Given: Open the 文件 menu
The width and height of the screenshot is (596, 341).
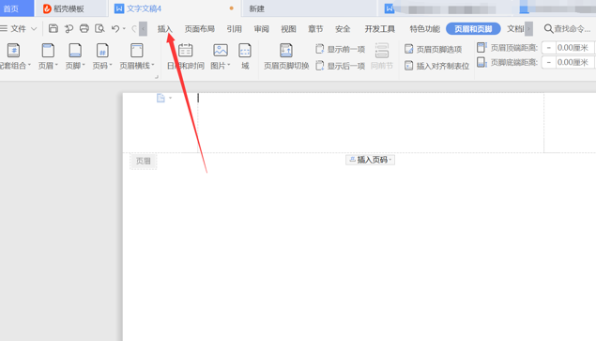Looking at the screenshot, I should 18,28.
